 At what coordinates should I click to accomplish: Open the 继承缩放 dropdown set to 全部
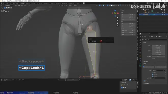point(158,78)
